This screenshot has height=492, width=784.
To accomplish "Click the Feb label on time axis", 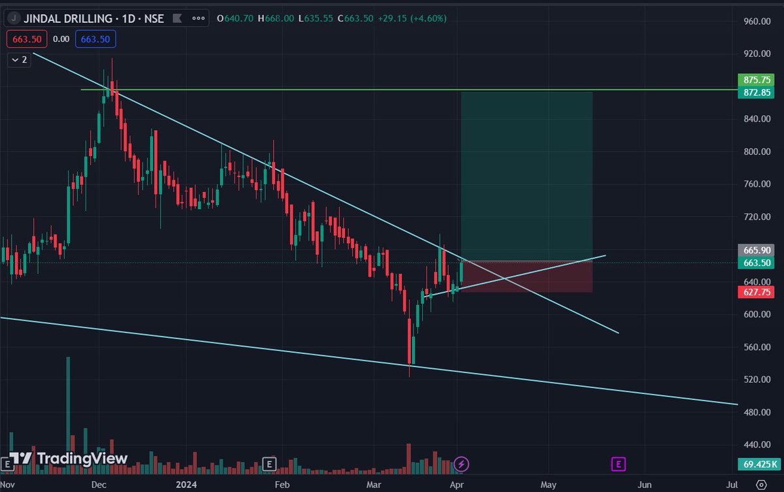I will 282,485.
